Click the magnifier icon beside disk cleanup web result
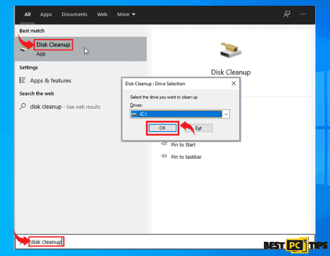The image size is (330, 256). pyautogui.click(x=23, y=106)
